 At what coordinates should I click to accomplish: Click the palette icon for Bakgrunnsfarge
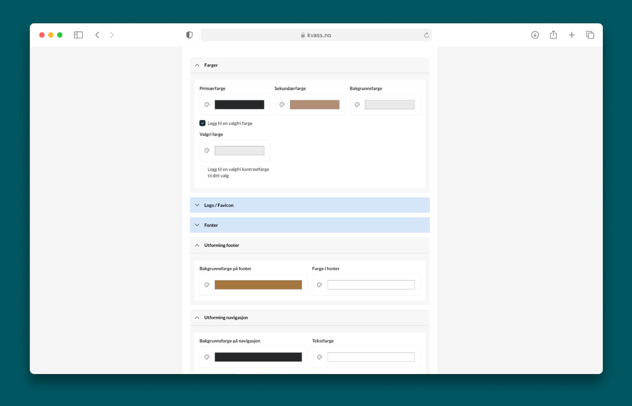pos(357,105)
